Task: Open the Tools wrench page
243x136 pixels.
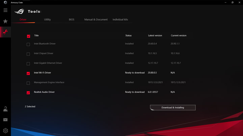Action: tap(5, 32)
